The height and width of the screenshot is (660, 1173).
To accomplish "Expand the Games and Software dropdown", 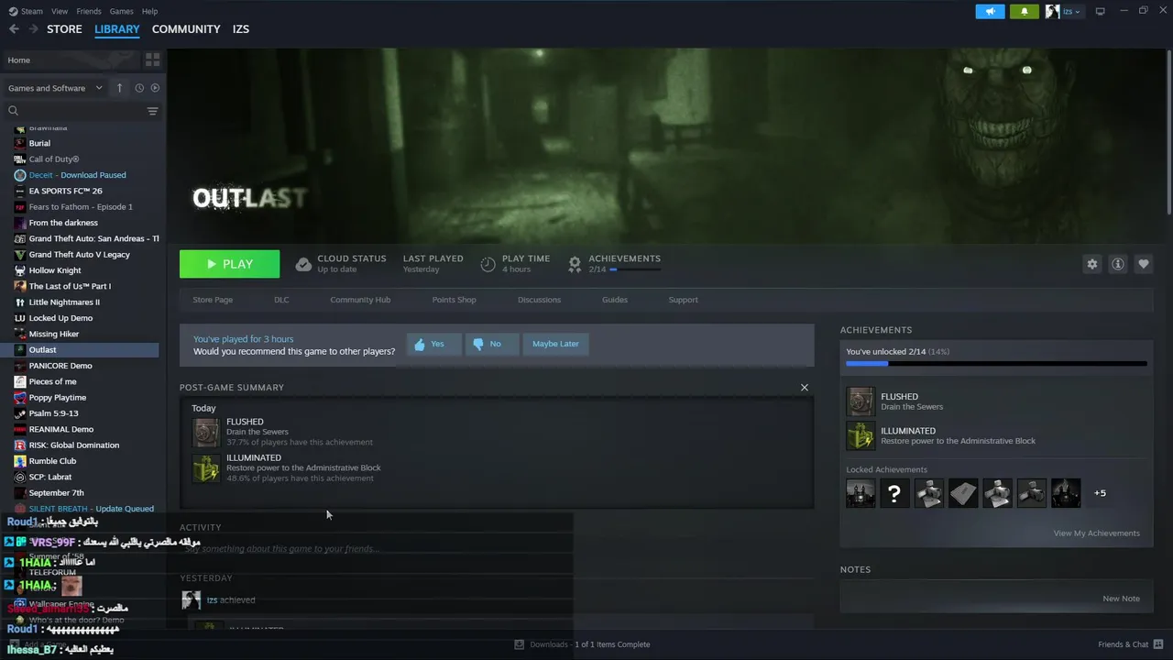I will (55, 88).
